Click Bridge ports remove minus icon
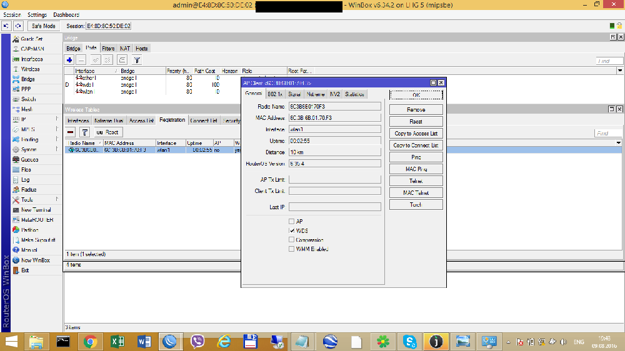The height and width of the screenshot is (351, 625). tap(81, 60)
